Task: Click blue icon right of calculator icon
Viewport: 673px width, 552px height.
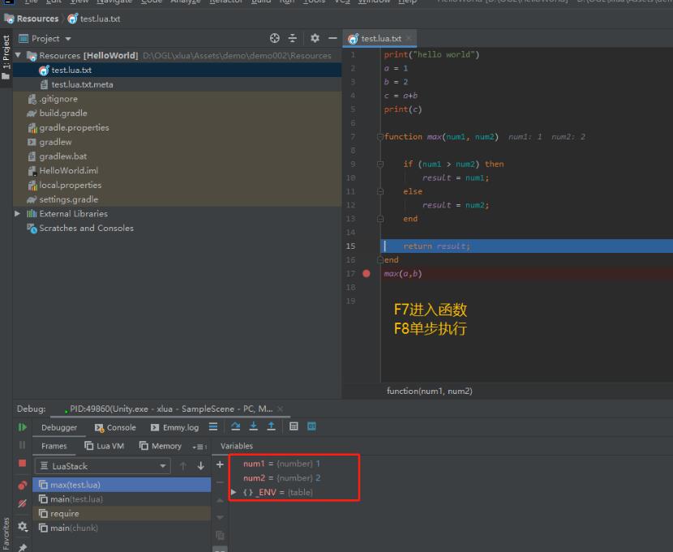Action: (311, 426)
